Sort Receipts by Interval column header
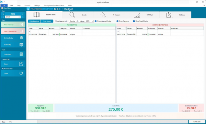This screenshot has height=124, width=206. click(76, 28)
